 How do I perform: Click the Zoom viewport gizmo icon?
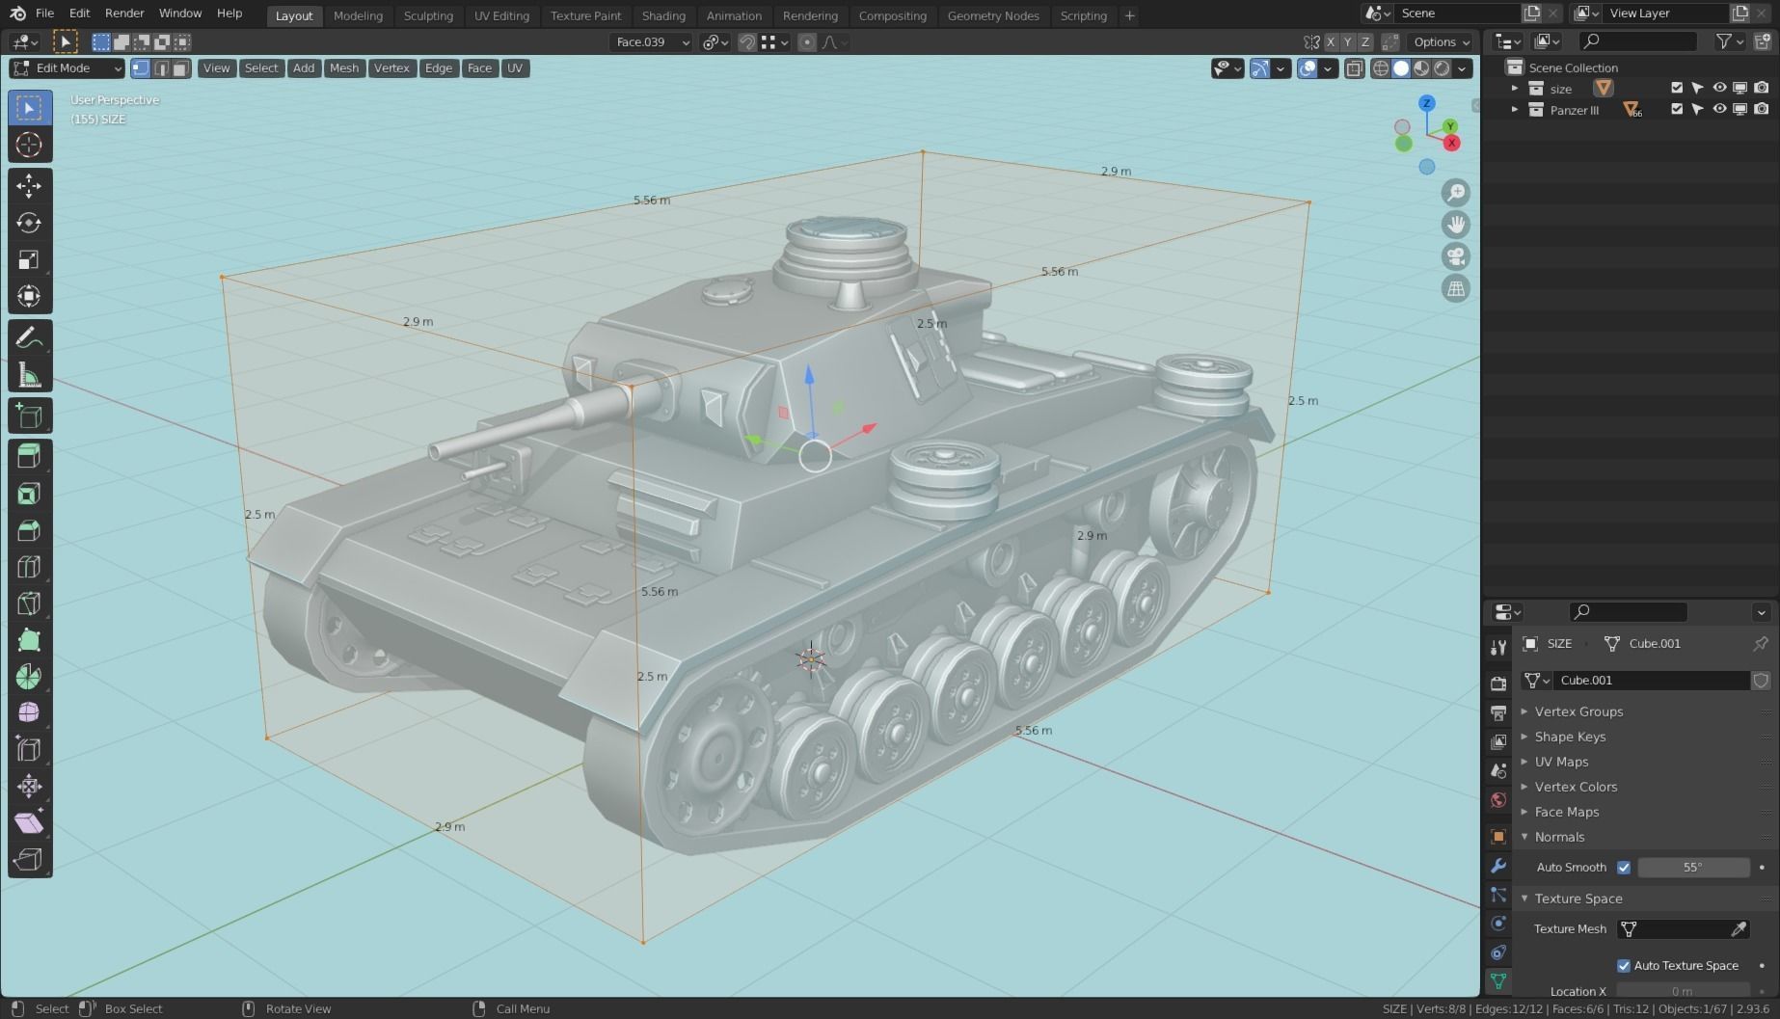(1455, 193)
